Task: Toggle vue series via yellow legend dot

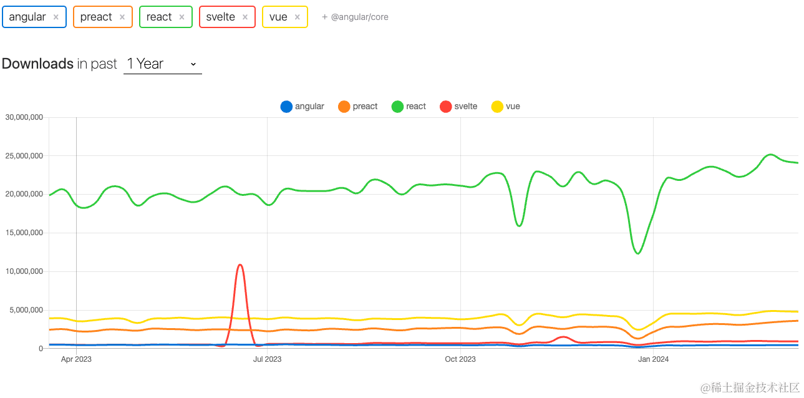Action: tap(497, 107)
